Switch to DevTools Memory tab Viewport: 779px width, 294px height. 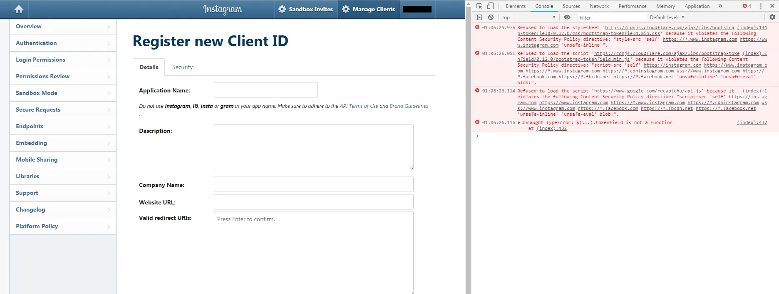click(665, 6)
